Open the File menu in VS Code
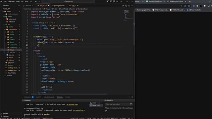 [x=1, y=1]
